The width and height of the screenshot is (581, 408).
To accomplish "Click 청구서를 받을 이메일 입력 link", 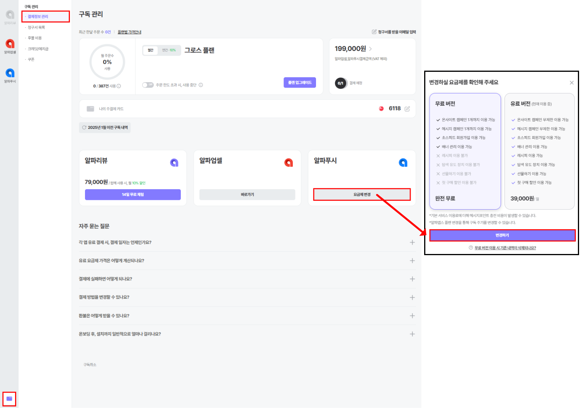I will point(397,32).
